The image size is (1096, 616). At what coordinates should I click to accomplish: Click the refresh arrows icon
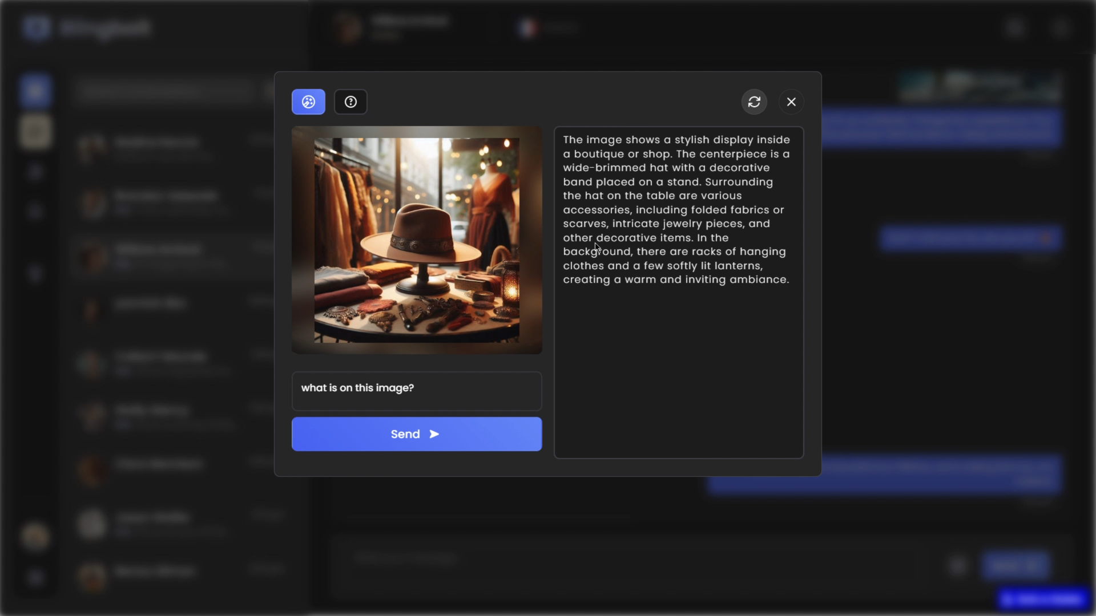(x=754, y=102)
